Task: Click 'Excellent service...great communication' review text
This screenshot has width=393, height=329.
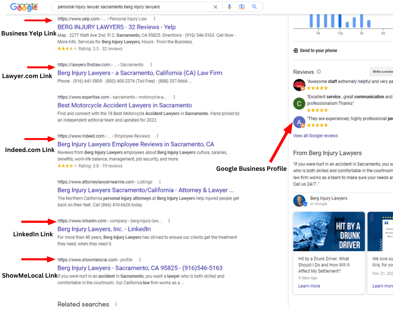Action: tap(349, 100)
